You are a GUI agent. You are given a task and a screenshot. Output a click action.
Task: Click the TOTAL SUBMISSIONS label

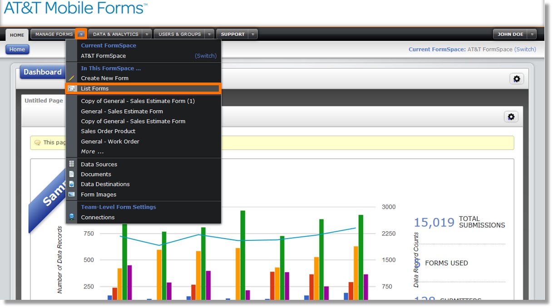482,222
